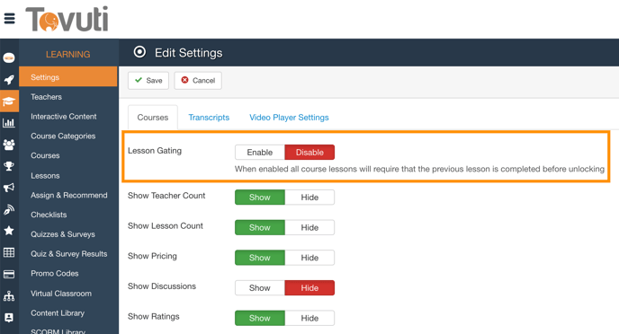Switch to the Transcripts tab

(x=209, y=118)
